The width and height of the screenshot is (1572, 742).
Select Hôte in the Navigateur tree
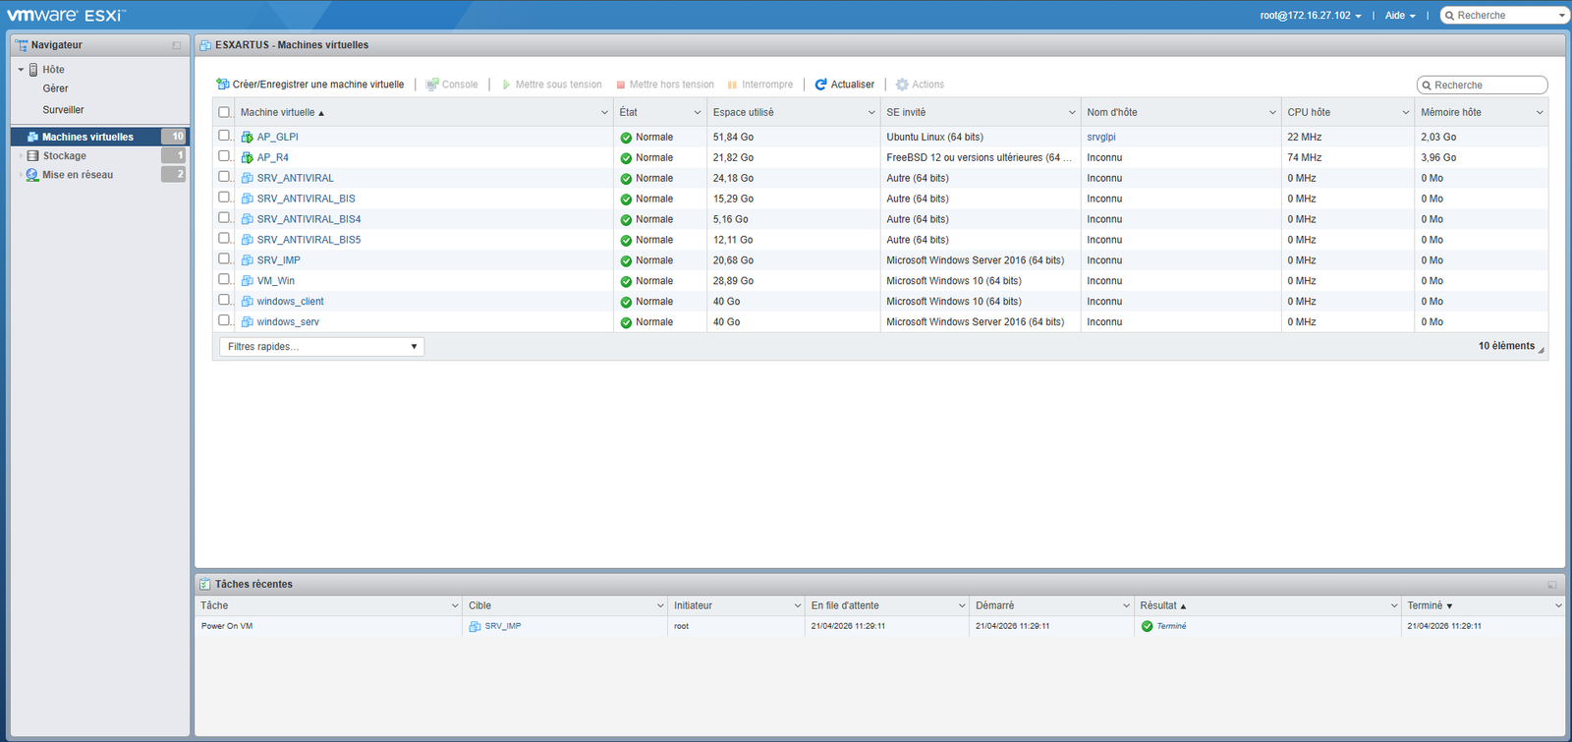(53, 70)
